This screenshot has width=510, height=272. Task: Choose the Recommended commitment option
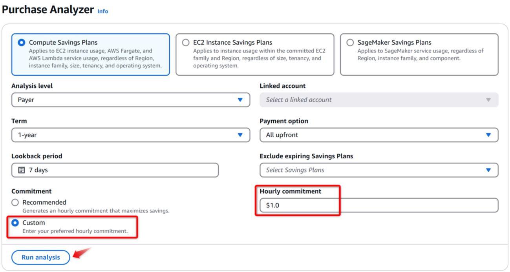[15, 203]
